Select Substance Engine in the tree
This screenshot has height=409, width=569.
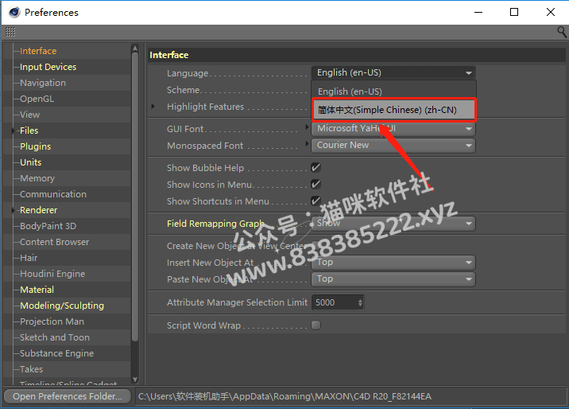[57, 353]
